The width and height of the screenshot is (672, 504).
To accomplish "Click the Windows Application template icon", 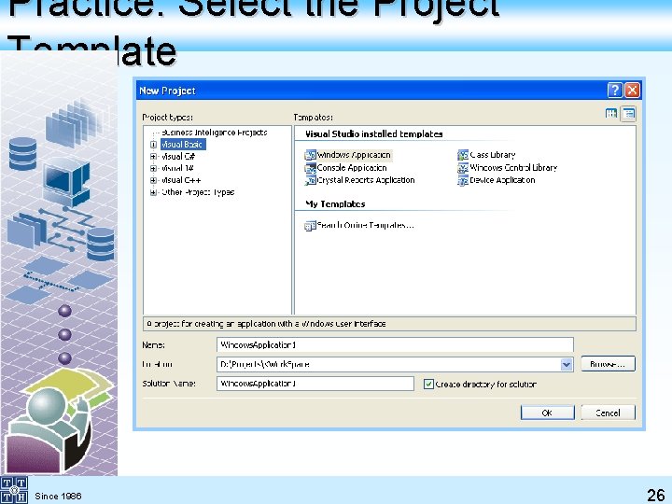I will (x=310, y=155).
